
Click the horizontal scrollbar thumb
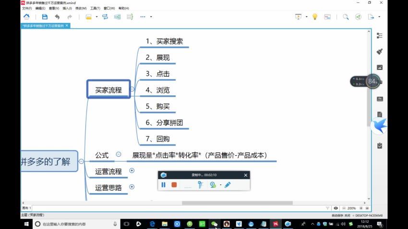(x=237, y=203)
